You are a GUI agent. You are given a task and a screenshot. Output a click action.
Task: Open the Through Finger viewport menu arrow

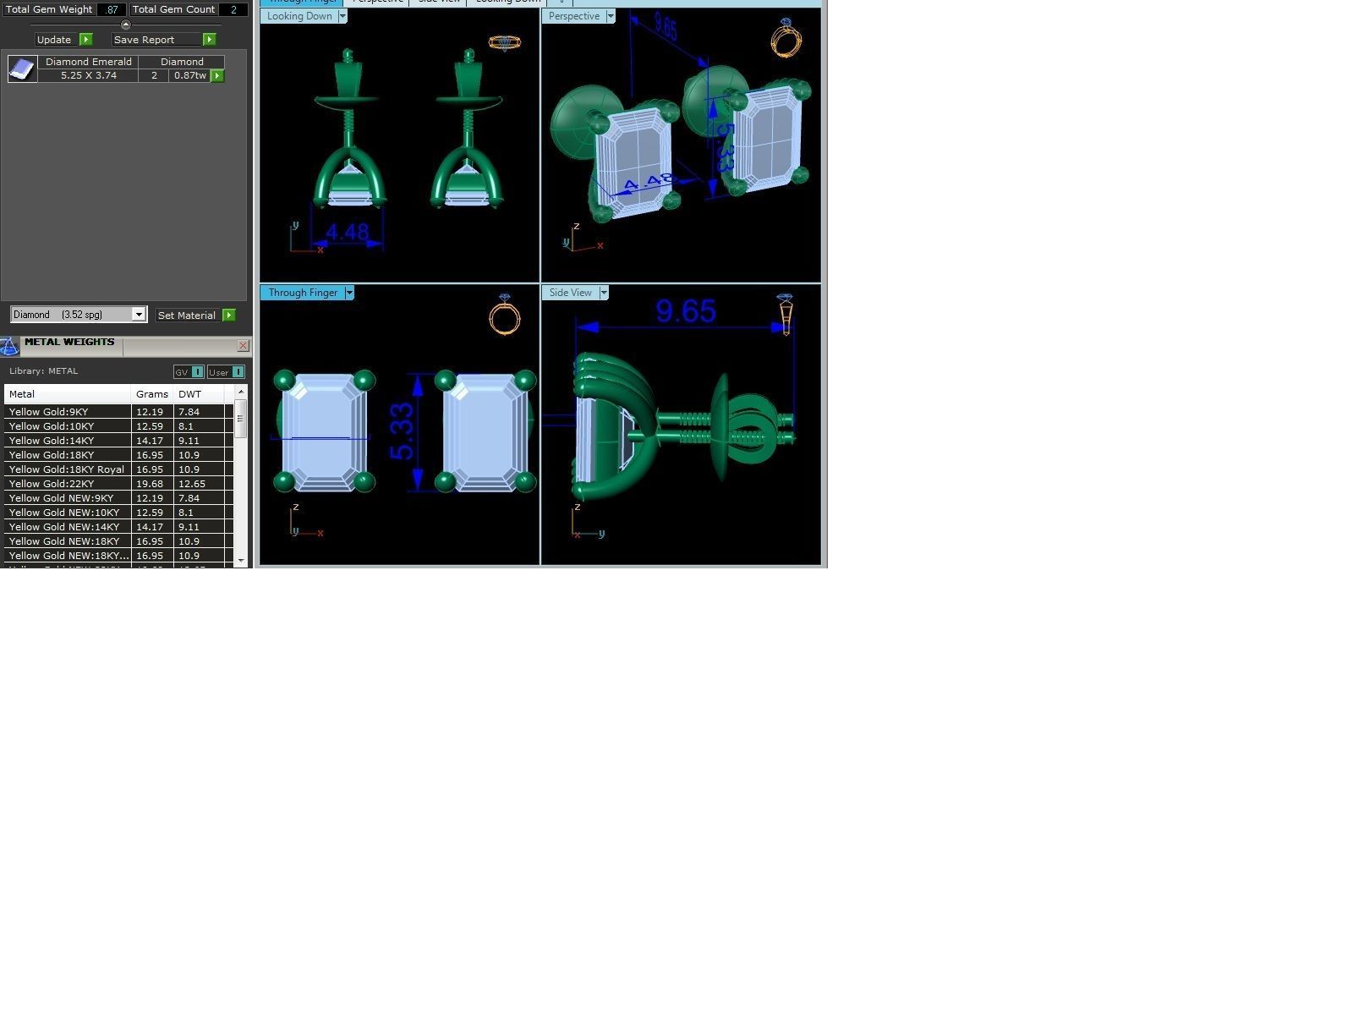[349, 293]
